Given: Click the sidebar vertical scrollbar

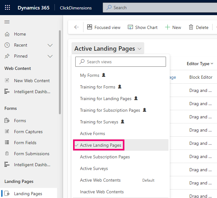Looking at the screenshot, I should [x=60, y=72].
